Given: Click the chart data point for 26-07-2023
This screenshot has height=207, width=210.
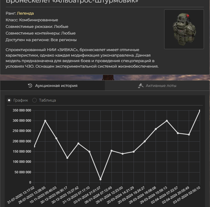Looking at the screenshot, I should [45, 121].
